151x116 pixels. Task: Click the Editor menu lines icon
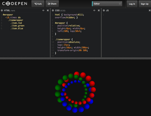(x=120, y=4)
